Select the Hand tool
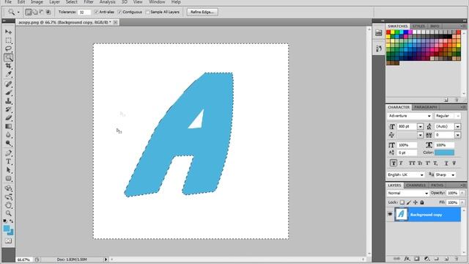 [8, 205]
